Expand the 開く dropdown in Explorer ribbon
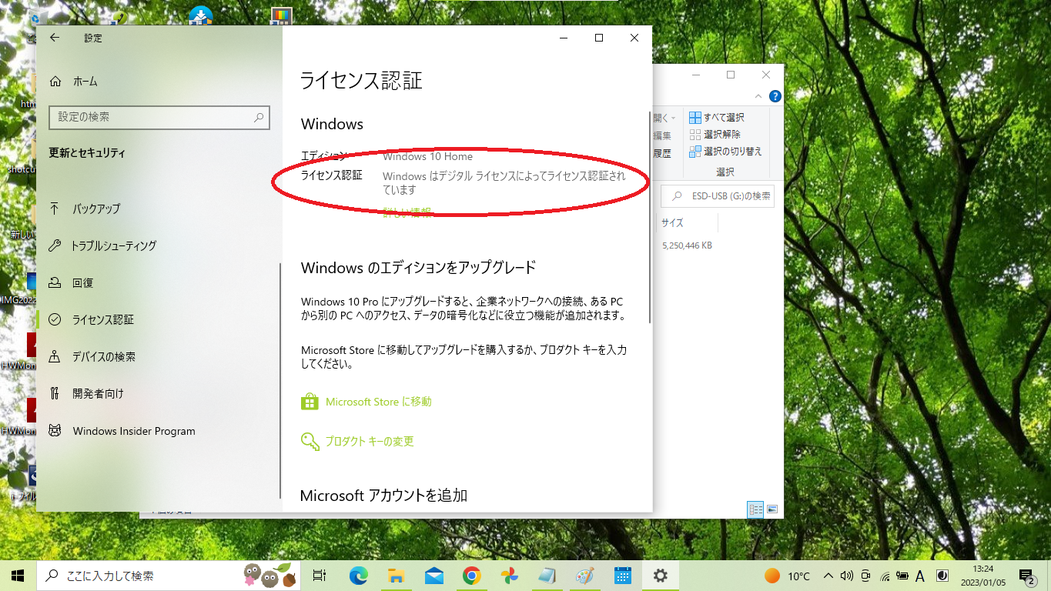1051x591 pixels. click(x=665, y=118)
